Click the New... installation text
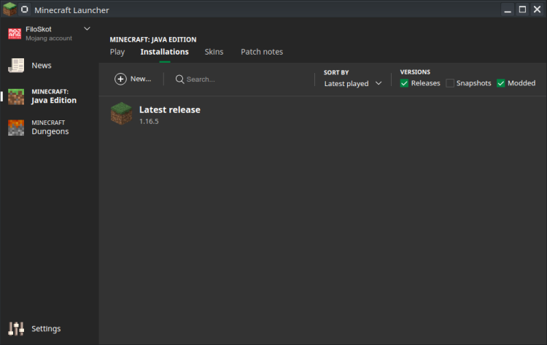 pos(141,80)
